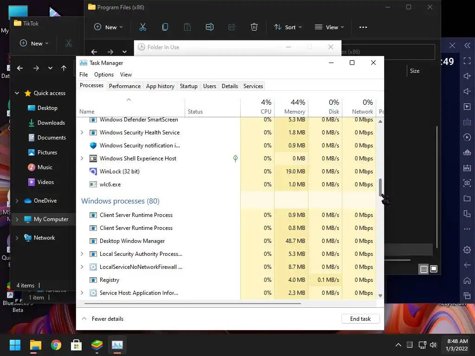Click the BlueStacks settings gear icon
The image size is (475, 356).
point(467,250)
